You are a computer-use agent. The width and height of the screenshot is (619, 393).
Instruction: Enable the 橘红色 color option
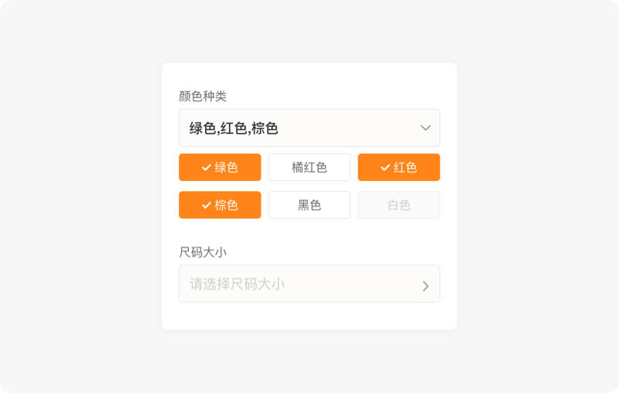(x=309, y=167)
